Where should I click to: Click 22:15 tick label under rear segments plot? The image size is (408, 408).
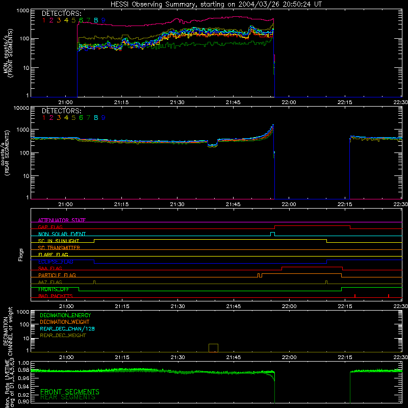345,205
